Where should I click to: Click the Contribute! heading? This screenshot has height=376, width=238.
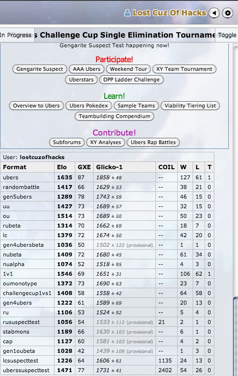pyautogui.click(x=114, y=133)
